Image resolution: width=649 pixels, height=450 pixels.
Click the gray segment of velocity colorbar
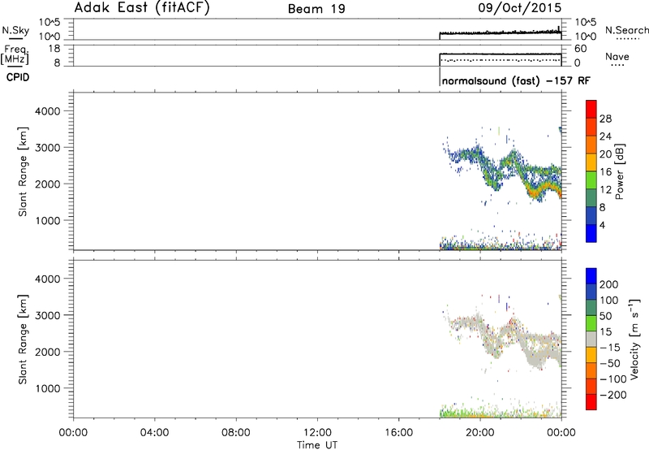pyautogui.click(x=591, y=339)
